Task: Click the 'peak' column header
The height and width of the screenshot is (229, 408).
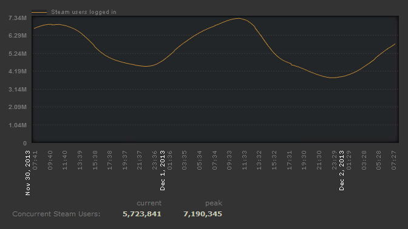Action: pos(214,203)
